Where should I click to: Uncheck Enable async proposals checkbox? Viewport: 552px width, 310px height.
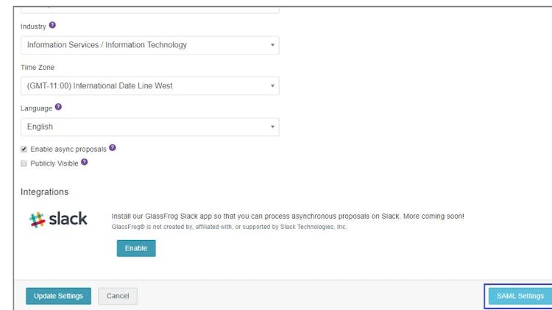tap(24, 149)
